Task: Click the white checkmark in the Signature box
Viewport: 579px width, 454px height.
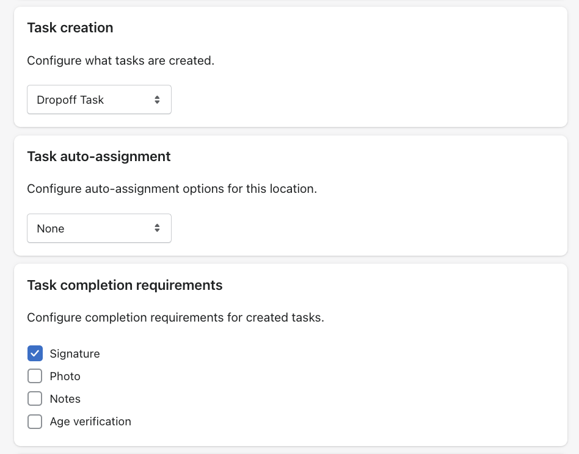Action: point(35,354)
